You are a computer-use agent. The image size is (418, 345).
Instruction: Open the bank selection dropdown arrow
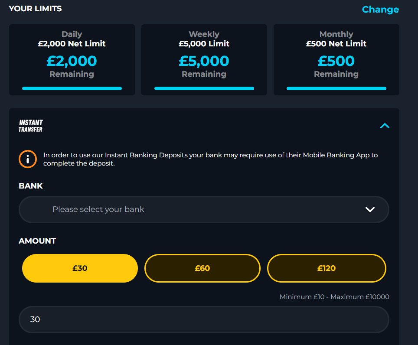pos(370,209)
